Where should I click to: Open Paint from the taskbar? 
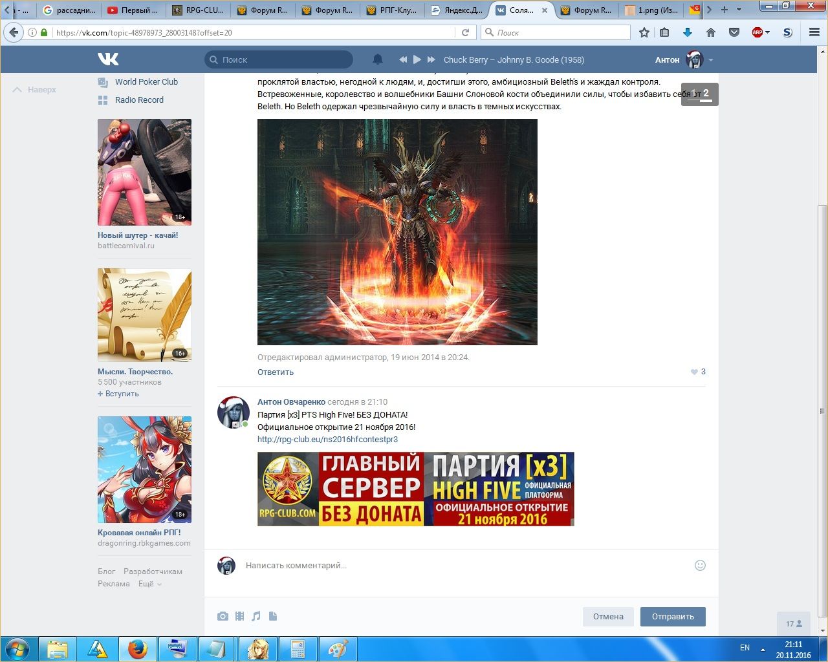point(338,648)
